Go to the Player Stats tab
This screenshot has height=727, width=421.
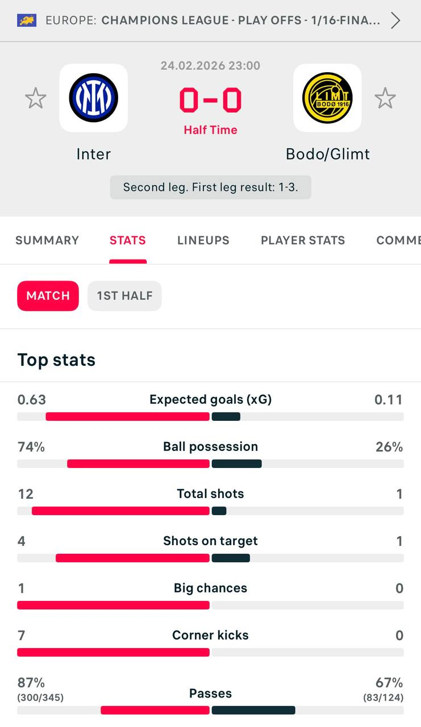point(303,240)
